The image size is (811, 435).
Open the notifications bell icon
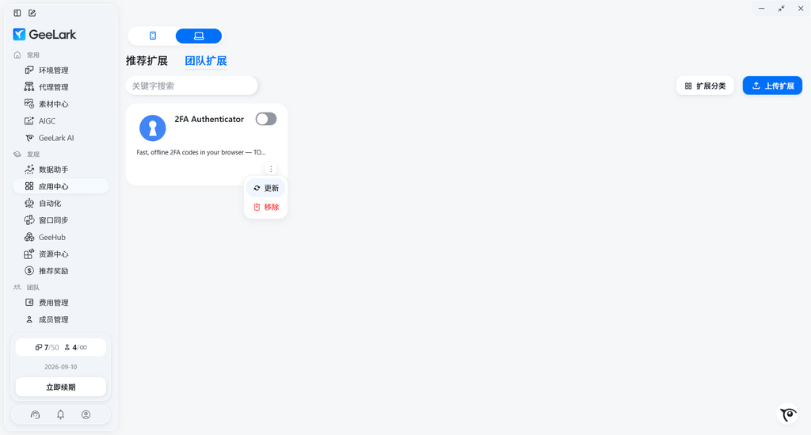(60, 414)
